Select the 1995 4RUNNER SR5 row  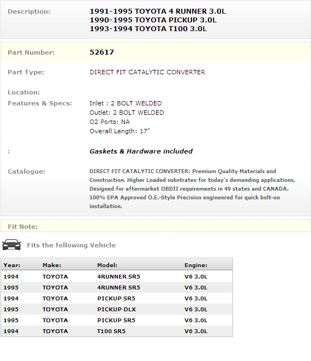point(117,288)
